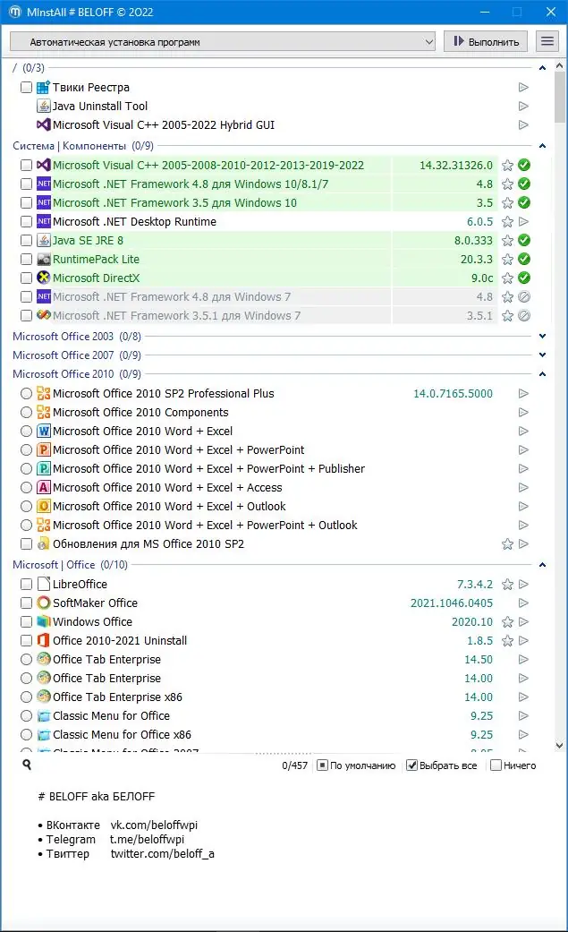Star the LibreOffice entry
Screen dimensions: 568x932
[x=507, y=585]
